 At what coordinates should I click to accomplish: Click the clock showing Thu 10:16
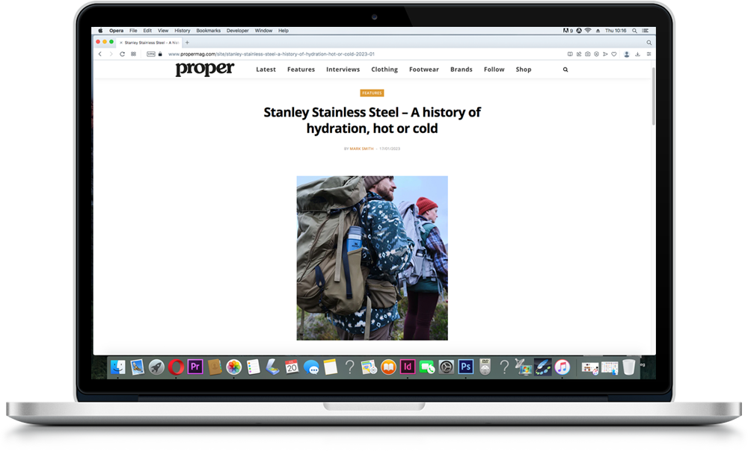616,31
